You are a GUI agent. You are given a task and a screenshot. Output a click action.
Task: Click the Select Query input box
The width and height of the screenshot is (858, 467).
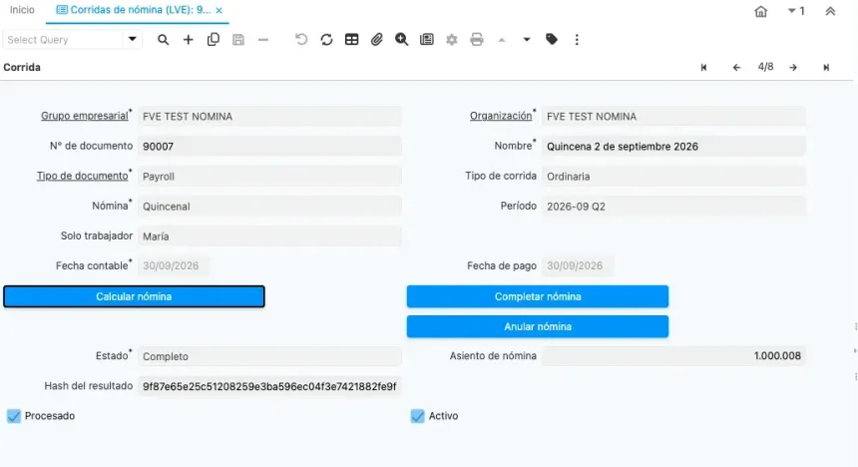[63, 40]
